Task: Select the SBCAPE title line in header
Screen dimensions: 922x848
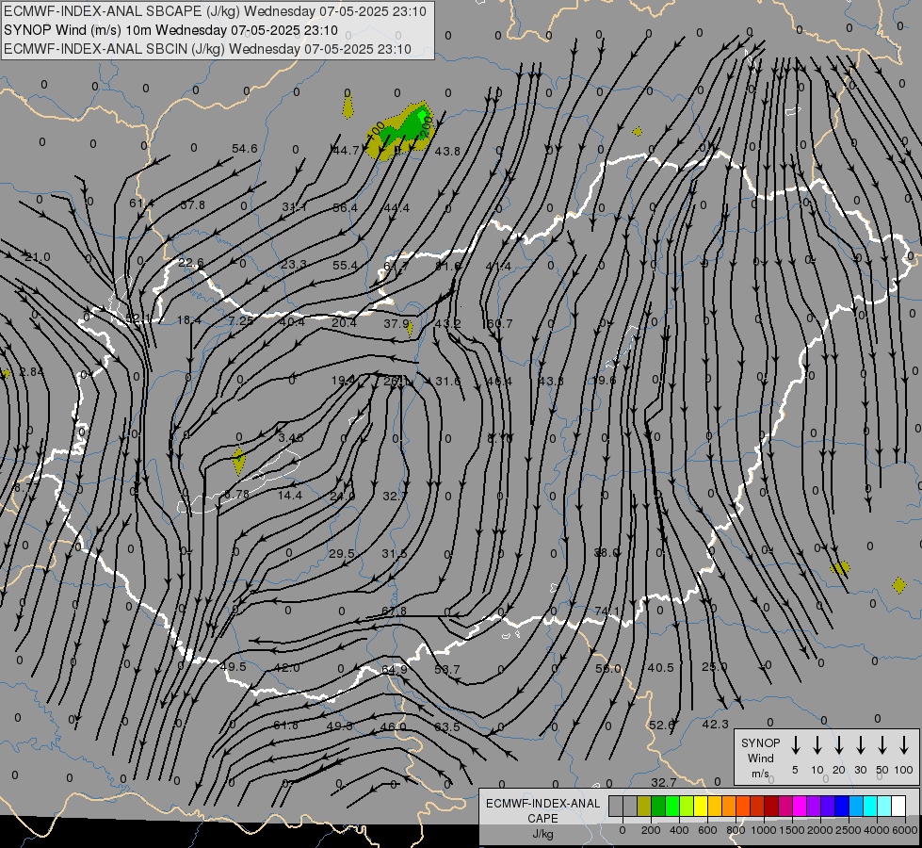Action: point(216,11)
